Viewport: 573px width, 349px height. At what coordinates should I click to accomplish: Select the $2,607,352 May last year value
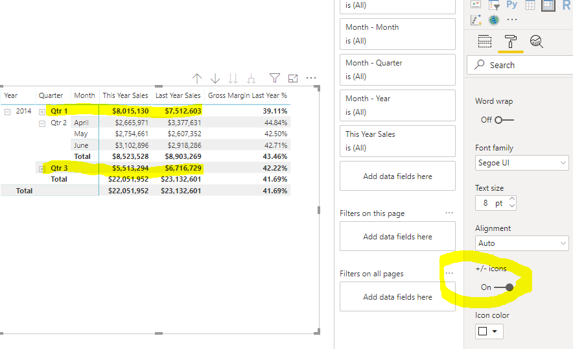pyautogui.click(x=185, y=134)
